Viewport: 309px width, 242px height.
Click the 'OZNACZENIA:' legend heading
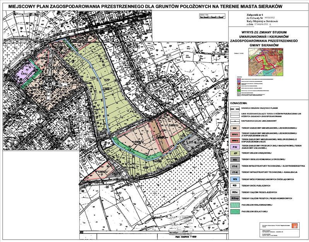tap(239, 103)
